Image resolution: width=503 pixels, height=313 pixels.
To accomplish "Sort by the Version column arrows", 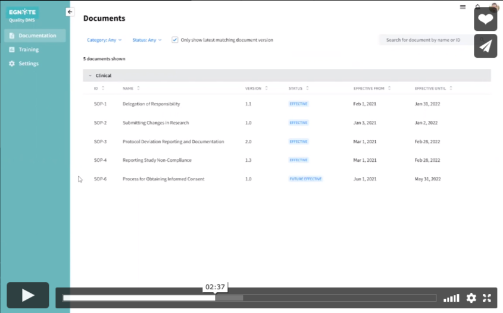I will (x=266, y=88).
